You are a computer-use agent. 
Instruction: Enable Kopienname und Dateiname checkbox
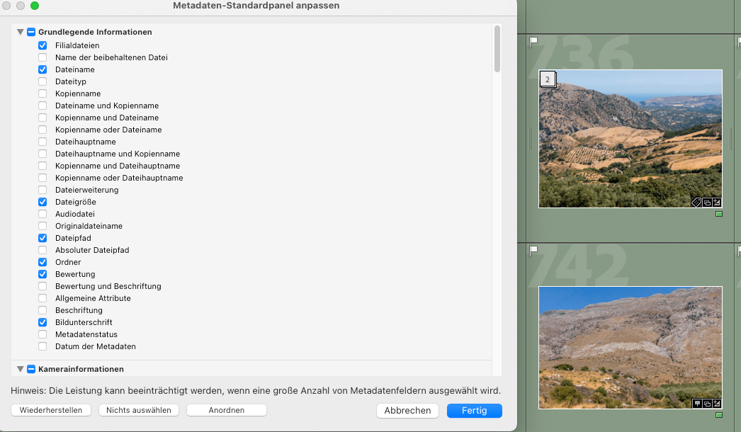pyautogui.click(x=43, y=118)
